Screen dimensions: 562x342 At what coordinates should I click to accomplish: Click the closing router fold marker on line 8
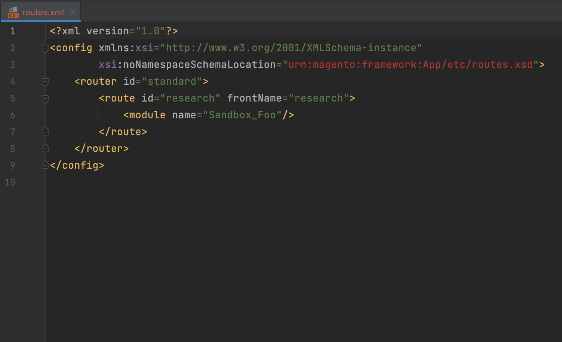coord(45,148)
